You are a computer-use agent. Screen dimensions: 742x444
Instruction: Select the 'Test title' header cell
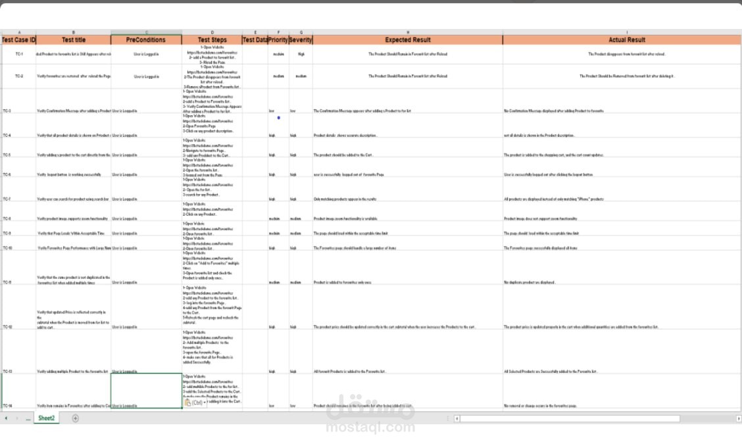coord(74,39)
